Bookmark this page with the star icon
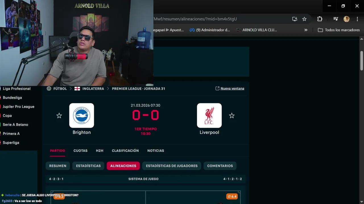364x204 pixels. pyautogui.click(x=304, y=19)
